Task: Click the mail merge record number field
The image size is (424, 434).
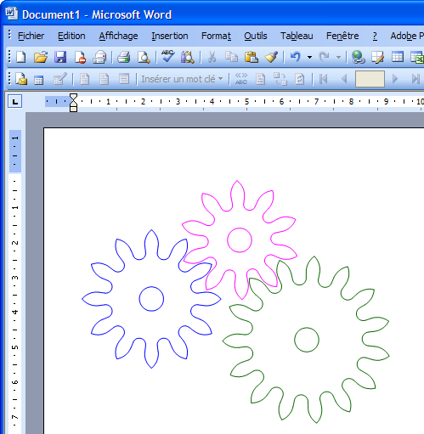Action: click(370, 79)
